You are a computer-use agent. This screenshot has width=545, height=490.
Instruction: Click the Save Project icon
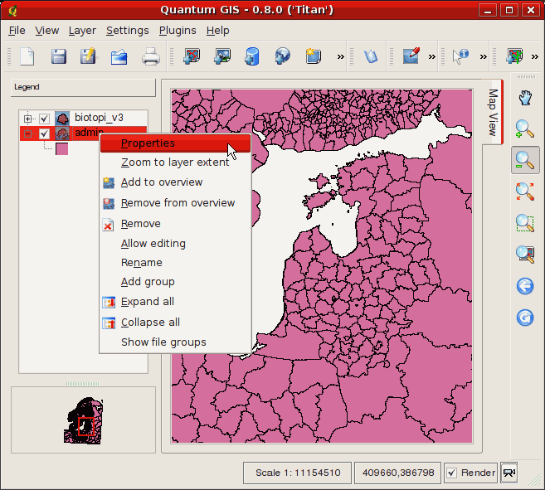(x=59, y=56)
